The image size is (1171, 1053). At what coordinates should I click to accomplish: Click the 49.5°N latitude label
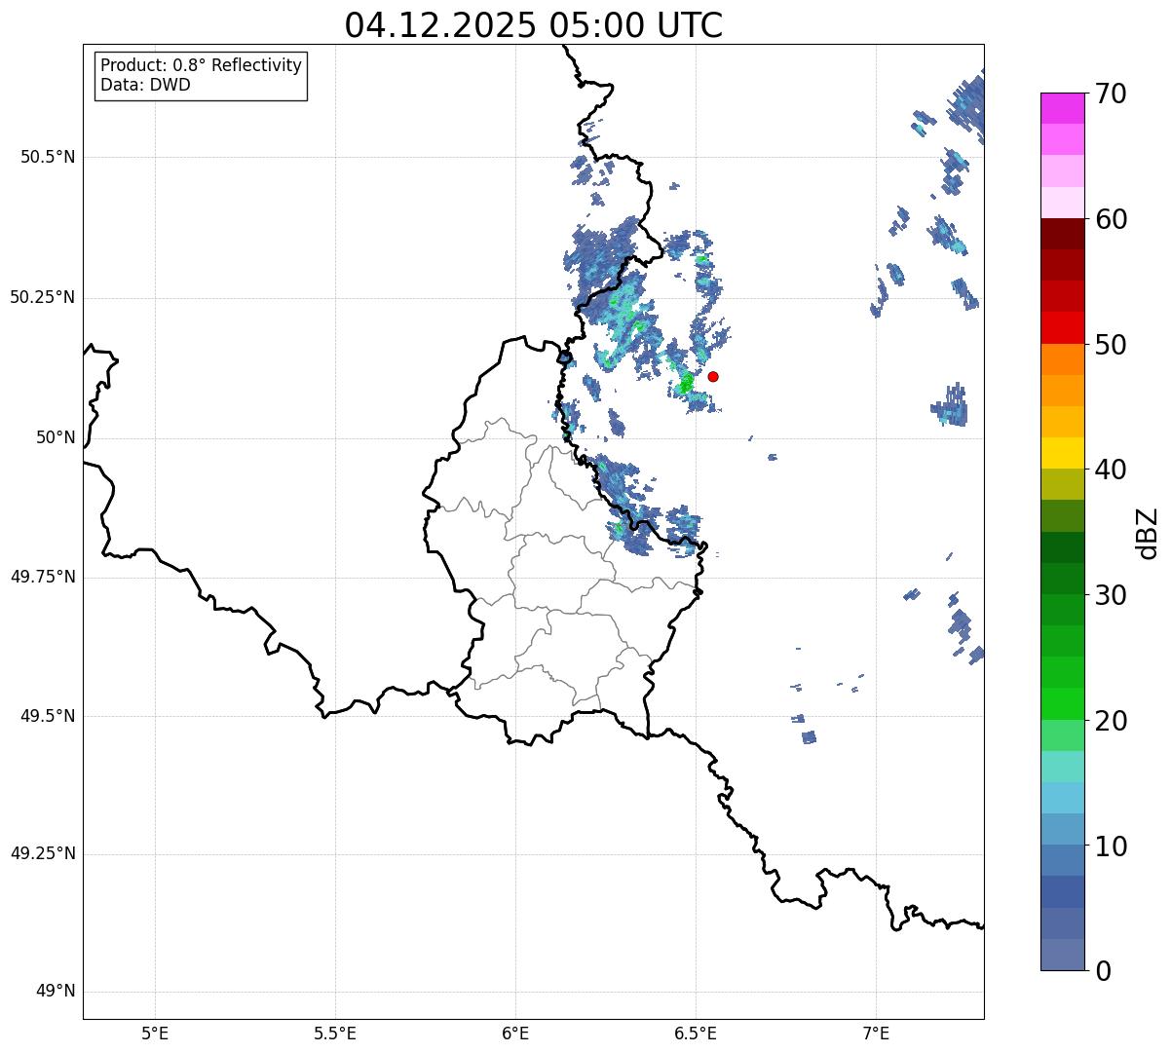pyautogui.click(x=48, y=716)
